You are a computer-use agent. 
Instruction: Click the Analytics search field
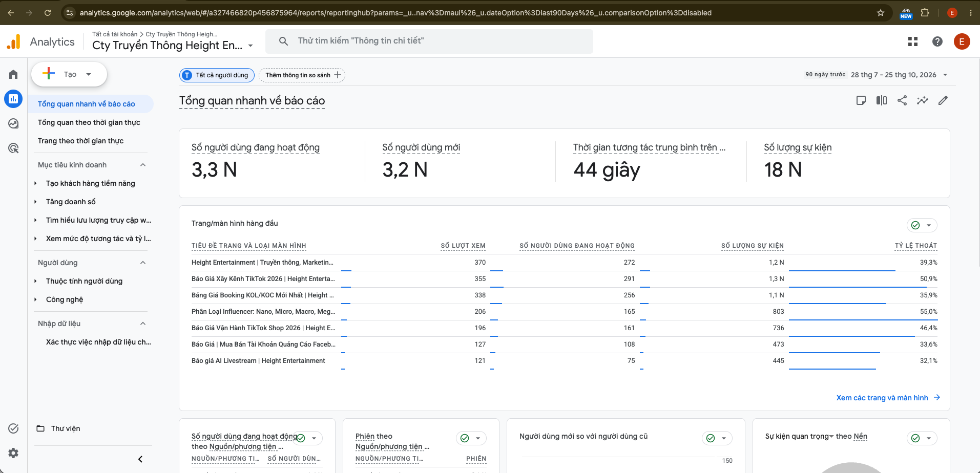click(x=429, y=41)
